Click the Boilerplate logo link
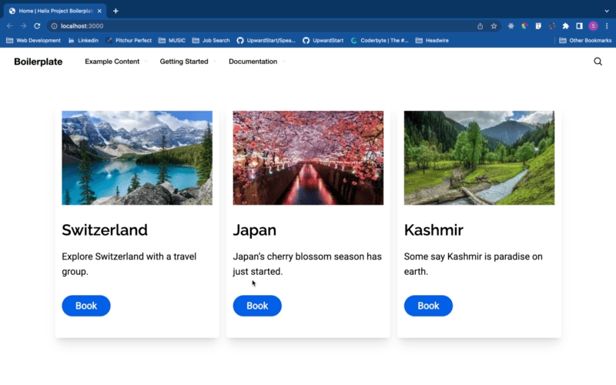Image resolution: width=616 pixels, height=385 pixels. pos(38,62)
